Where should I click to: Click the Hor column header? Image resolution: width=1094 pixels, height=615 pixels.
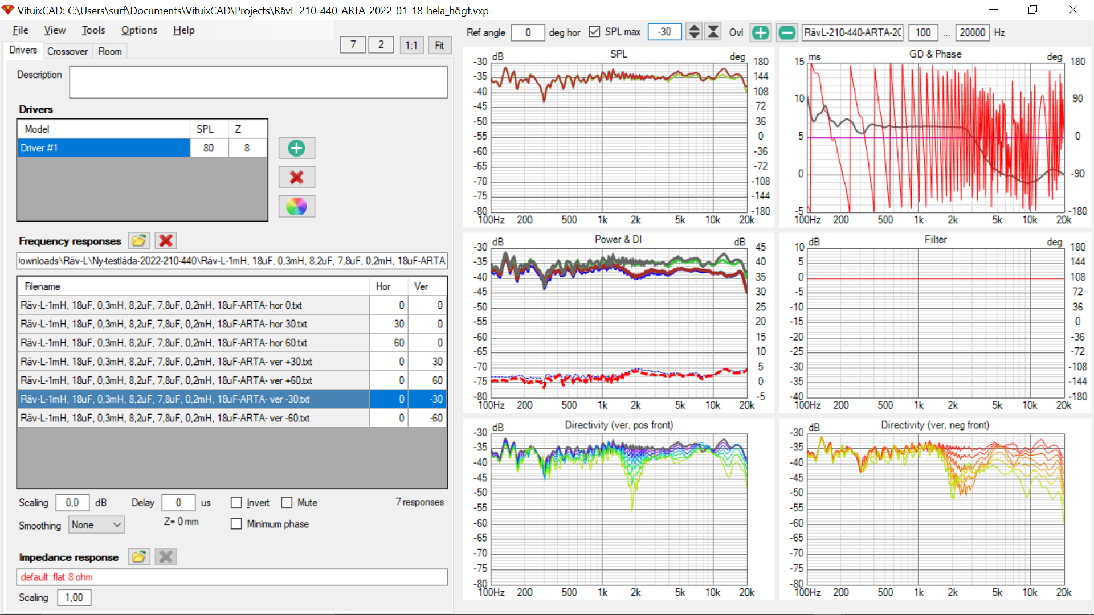pos(389,286)
